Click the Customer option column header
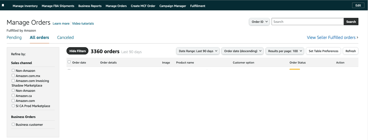The image size is (368, 140). [x=244, y=62]
